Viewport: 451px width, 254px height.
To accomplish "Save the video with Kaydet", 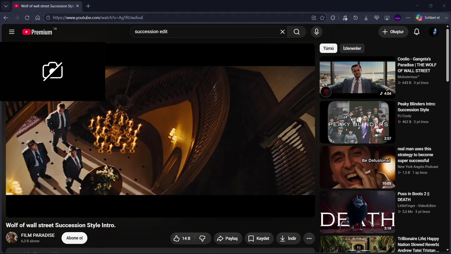I will 259,238.
